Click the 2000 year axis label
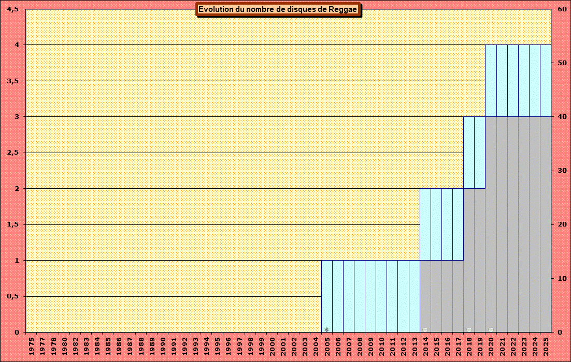The image size is (571, 362). click(273, 346)
